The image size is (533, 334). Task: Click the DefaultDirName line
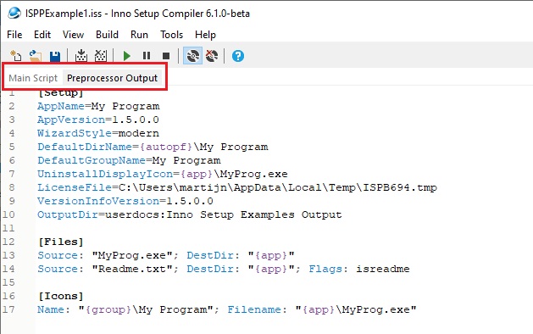(153, 147)
